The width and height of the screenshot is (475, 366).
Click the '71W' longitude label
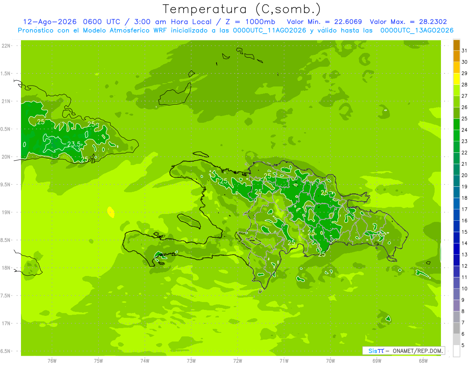[x=284, y=360]
